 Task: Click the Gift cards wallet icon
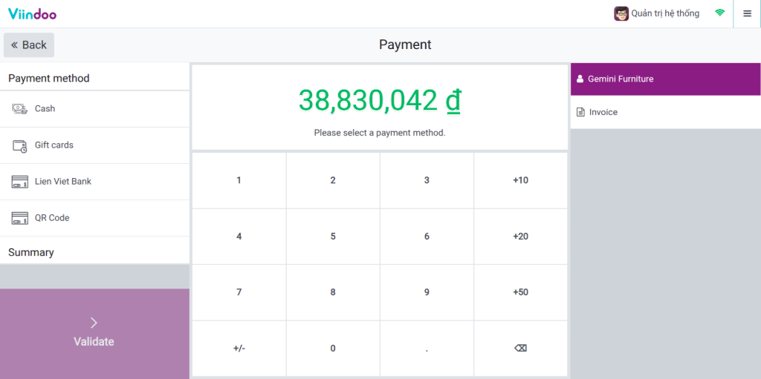point(20,146)
